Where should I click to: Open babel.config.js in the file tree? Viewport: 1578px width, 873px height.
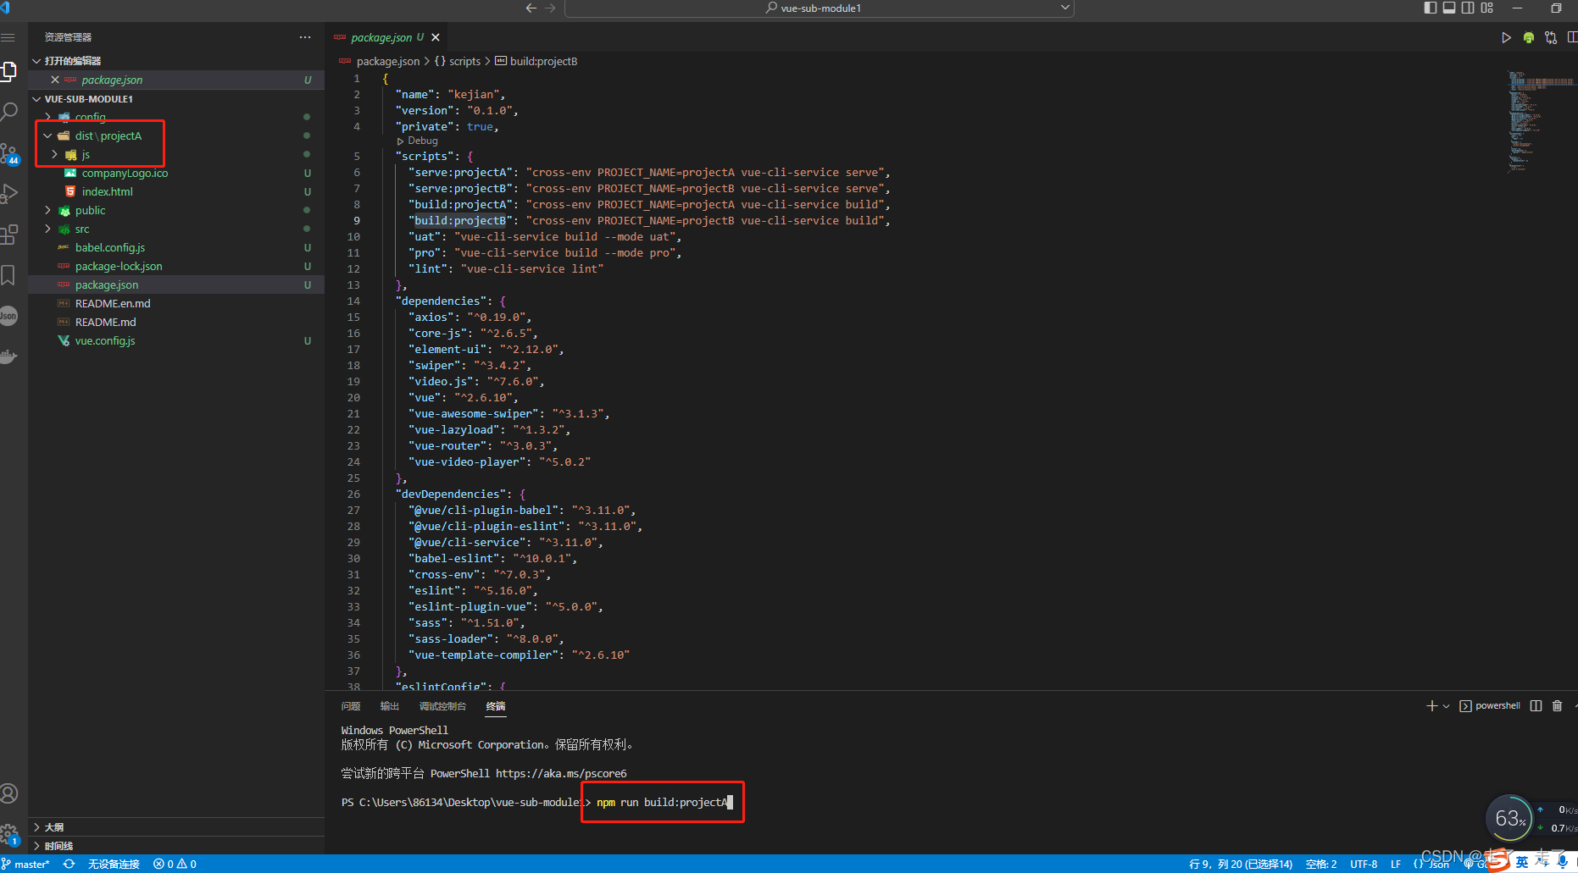(x=176, y=247)
